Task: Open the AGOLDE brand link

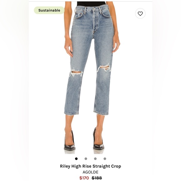Action: coord(90,172)
